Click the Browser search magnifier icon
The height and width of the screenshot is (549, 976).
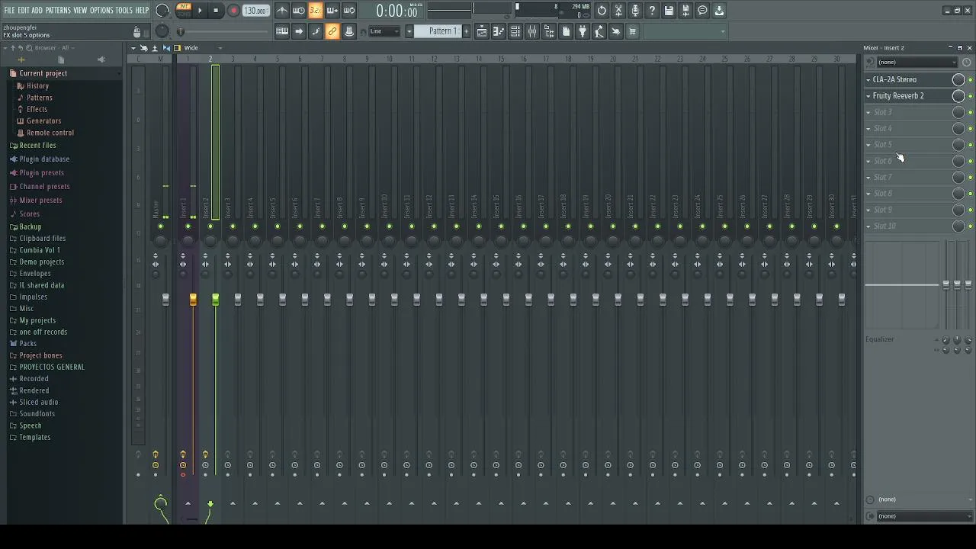click(x=29, y=48)
